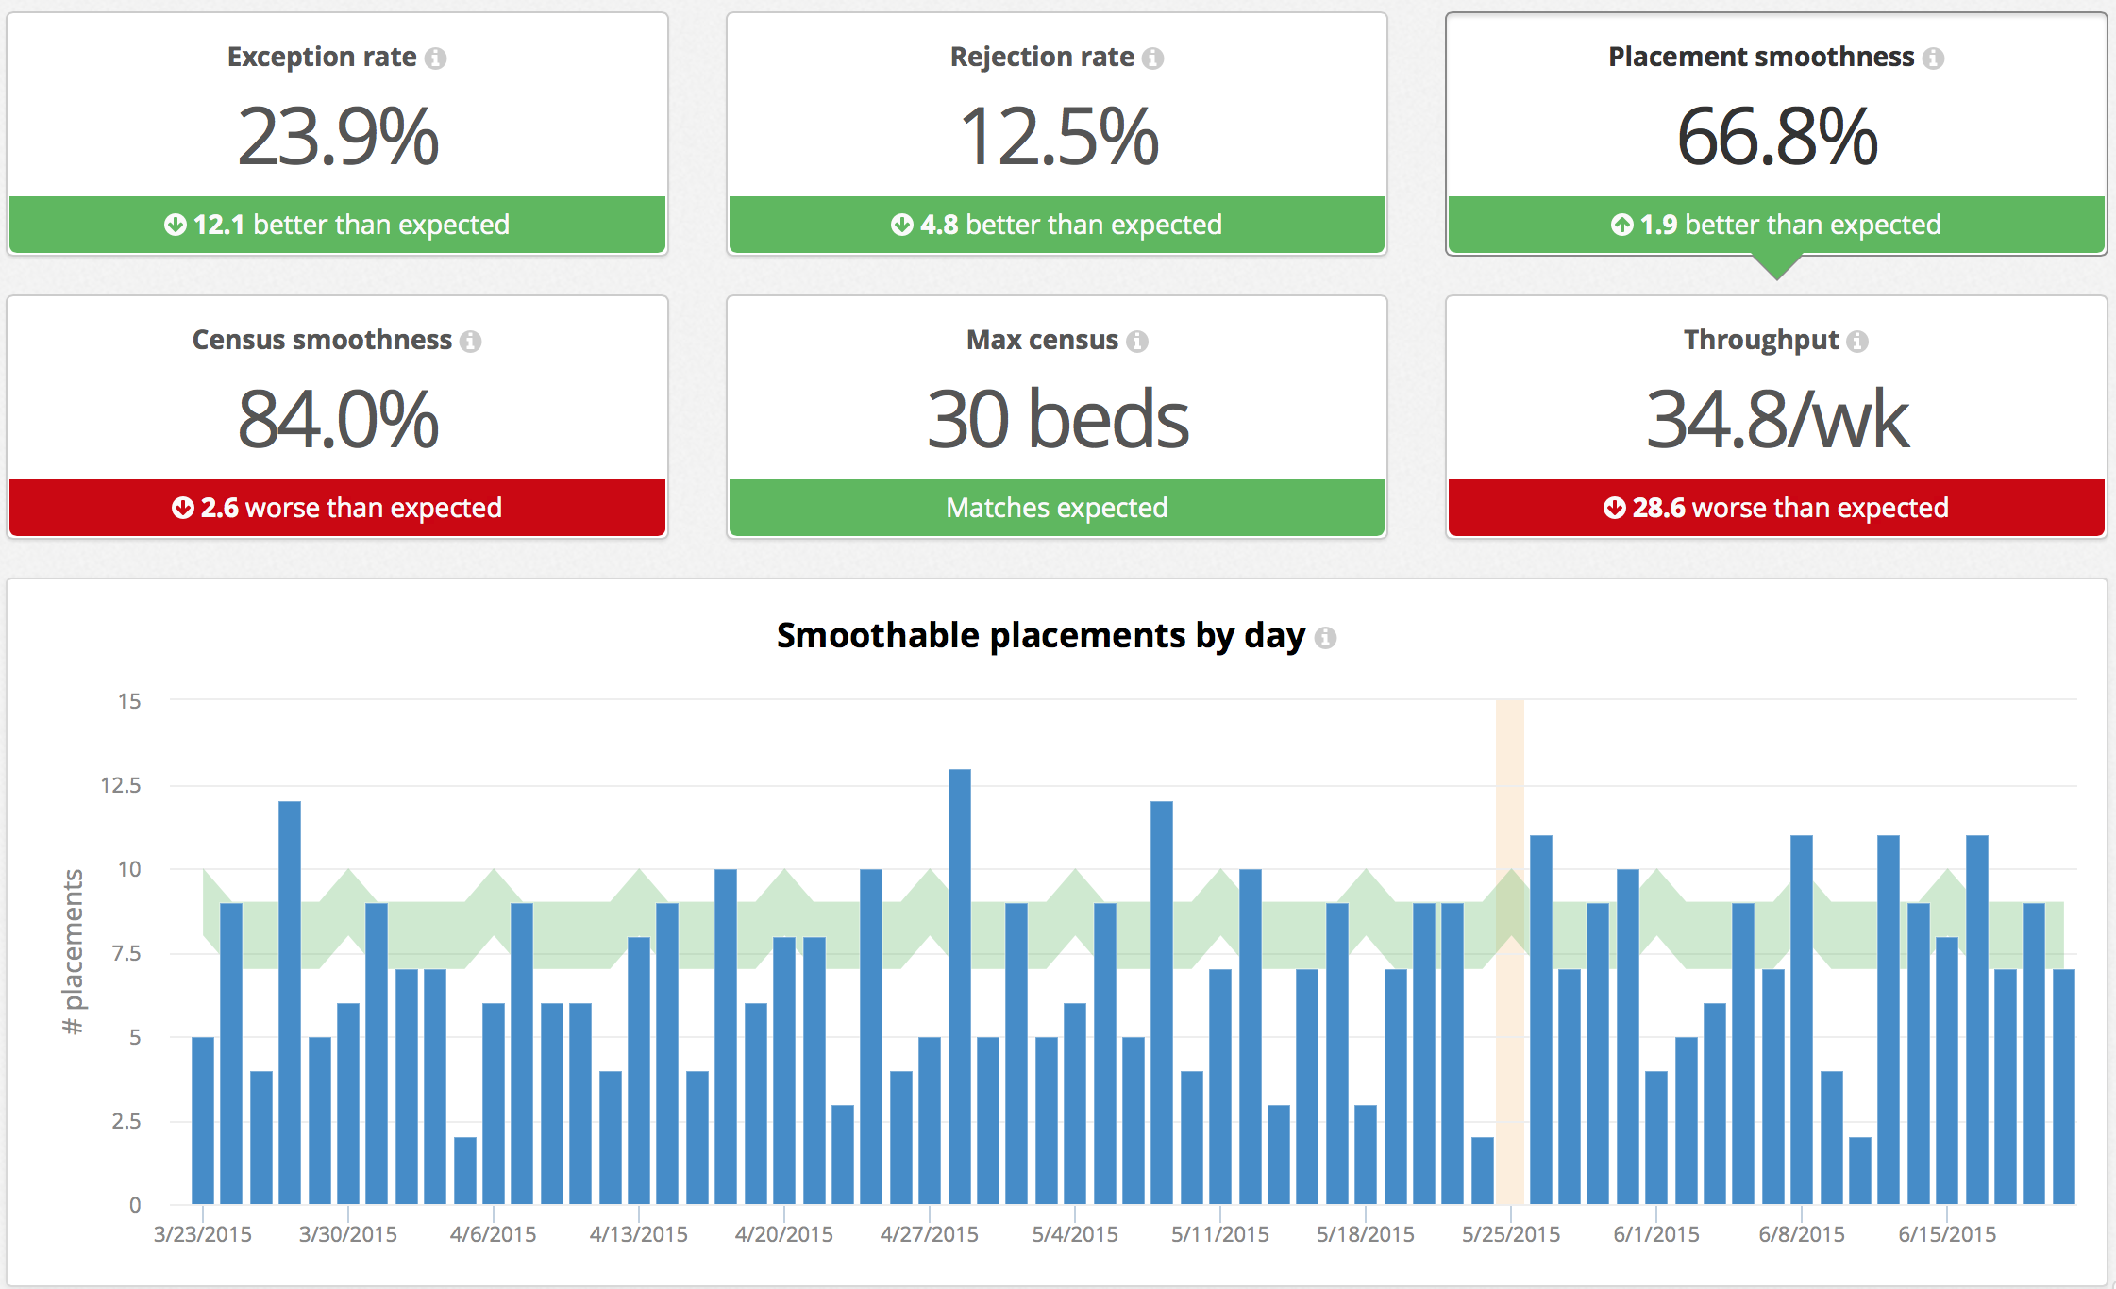Click the Exception rate info icon
The image size is (2116, 1289).
point(435,59)
